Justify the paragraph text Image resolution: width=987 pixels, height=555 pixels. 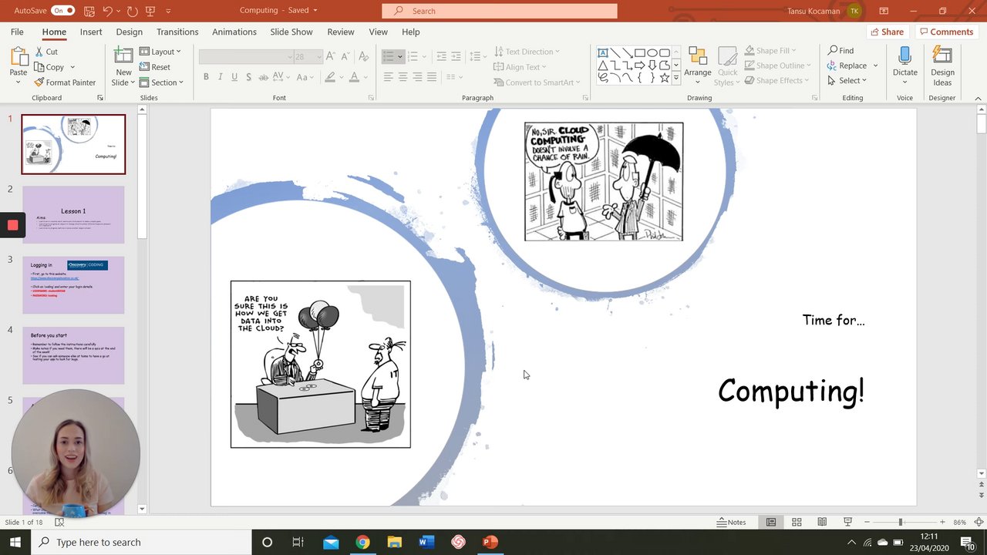pos(432,77)
